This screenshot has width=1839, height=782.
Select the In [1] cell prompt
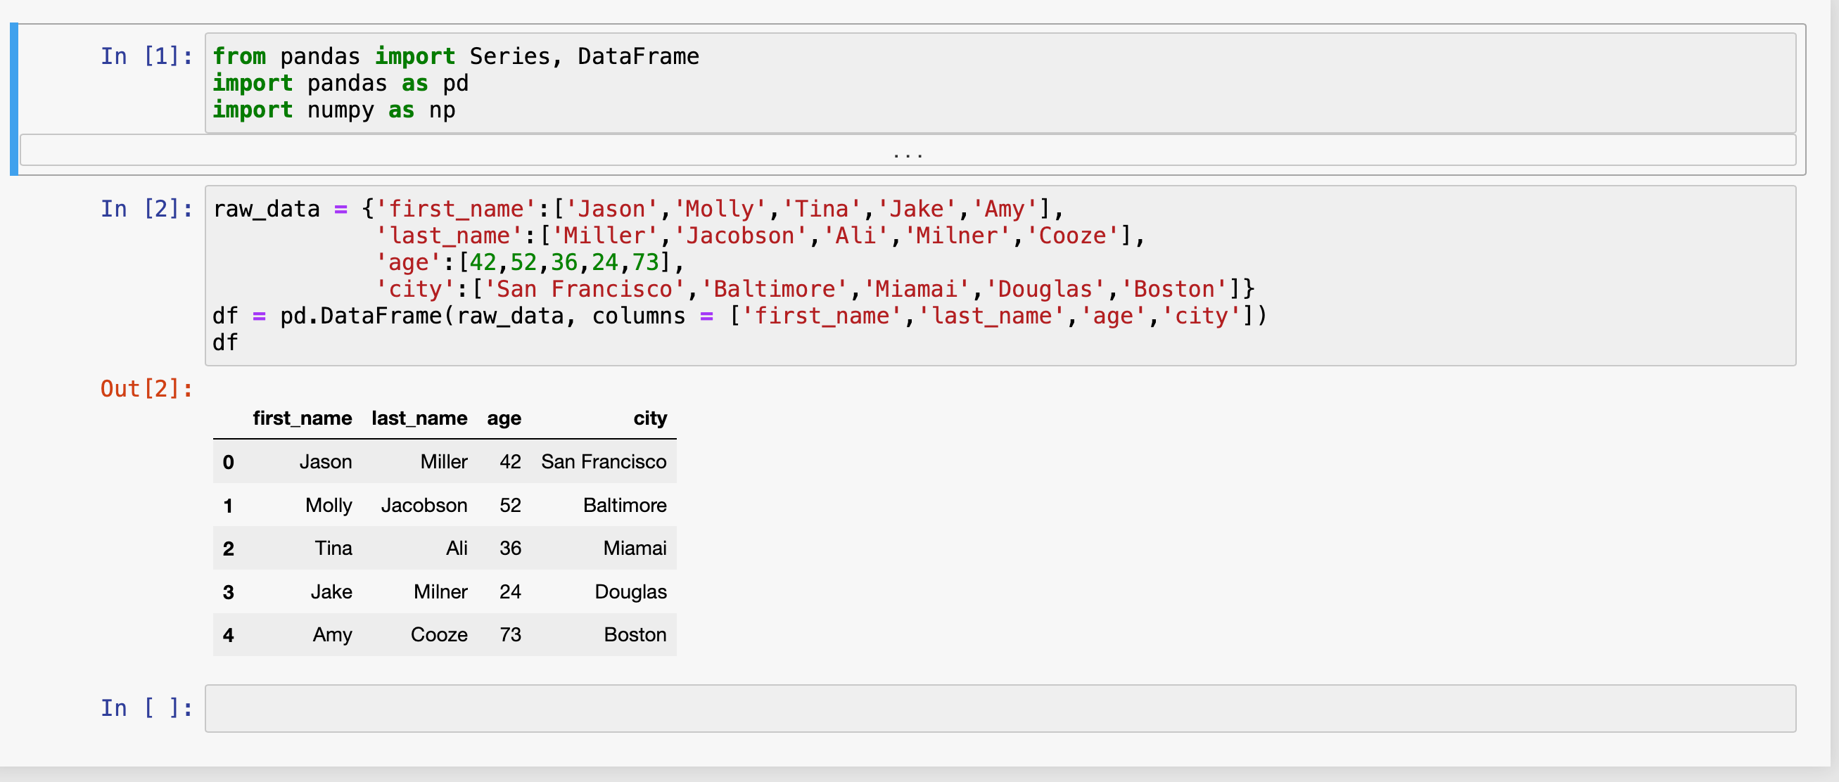[146, 56]
